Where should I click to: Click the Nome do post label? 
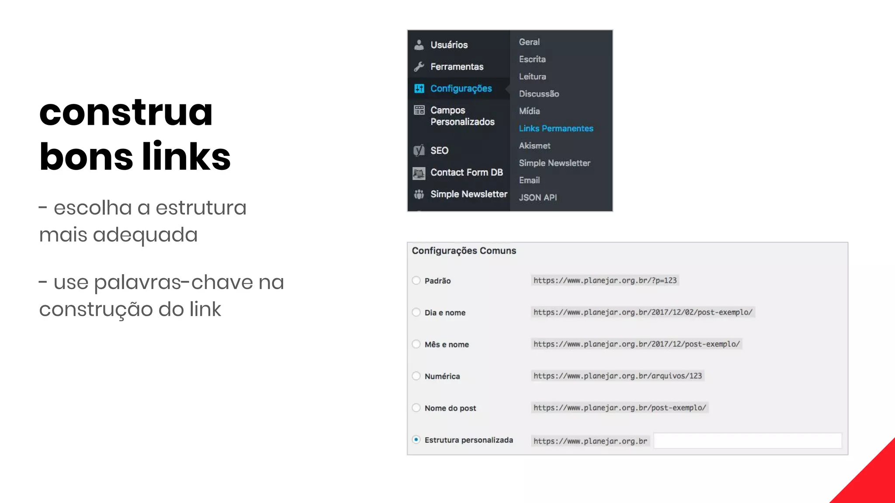coord(450,408)
